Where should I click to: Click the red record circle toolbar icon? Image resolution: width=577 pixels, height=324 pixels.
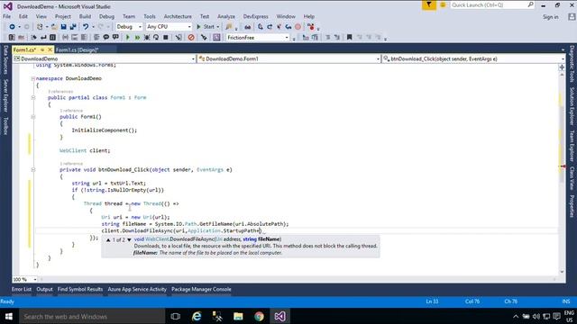pos(298,27)
